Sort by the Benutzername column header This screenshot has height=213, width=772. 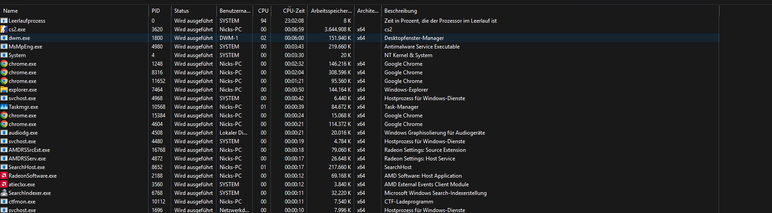point(235,11)
